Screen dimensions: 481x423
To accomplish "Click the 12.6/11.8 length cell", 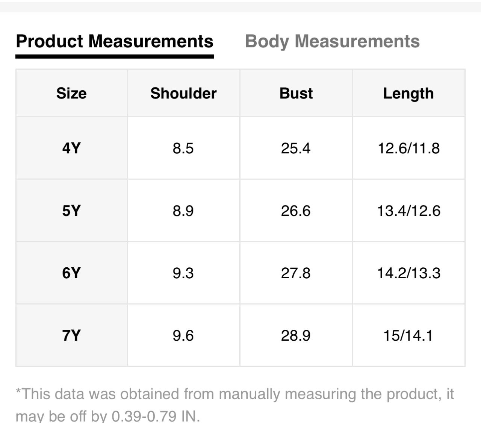I will [x=408, y=148].
